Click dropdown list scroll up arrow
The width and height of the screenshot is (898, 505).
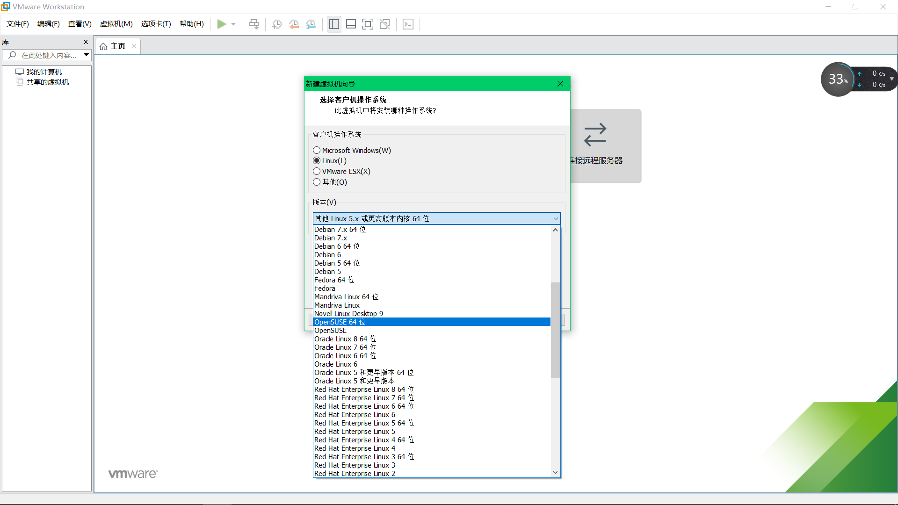(x=555, y=230)
